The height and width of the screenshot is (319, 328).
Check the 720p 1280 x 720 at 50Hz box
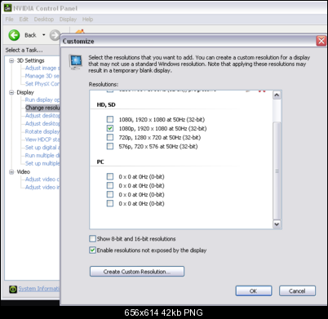pos(110,137)
